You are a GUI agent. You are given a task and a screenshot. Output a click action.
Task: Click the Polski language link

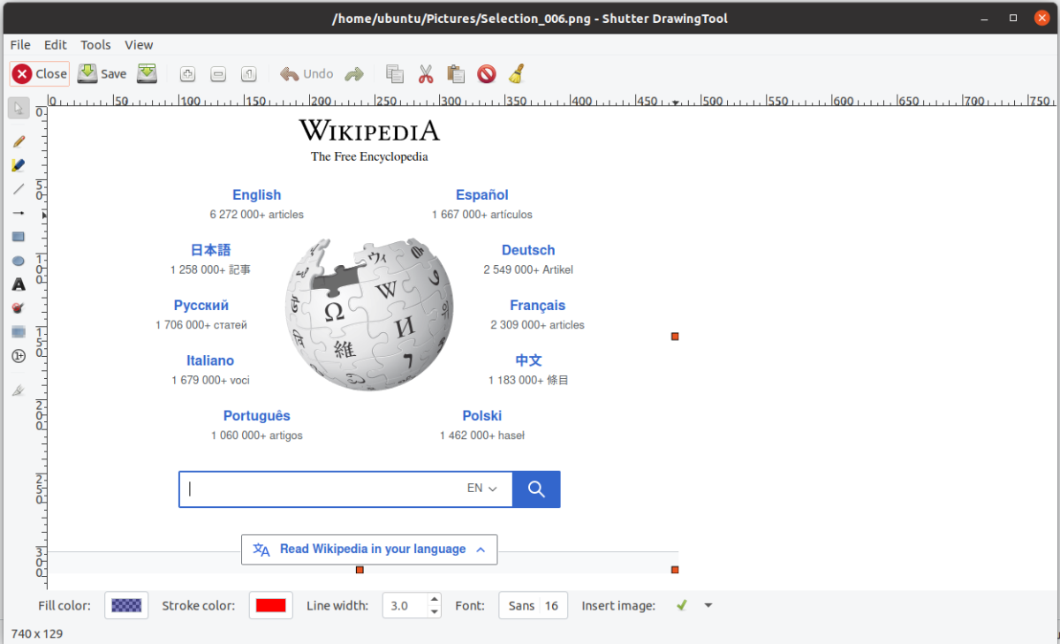482,416
